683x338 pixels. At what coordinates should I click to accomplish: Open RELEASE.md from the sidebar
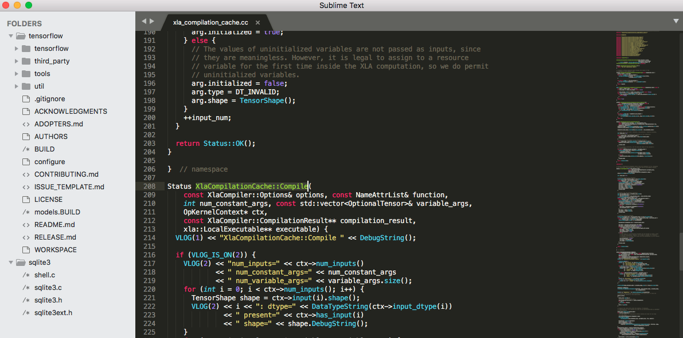point(55,237)
